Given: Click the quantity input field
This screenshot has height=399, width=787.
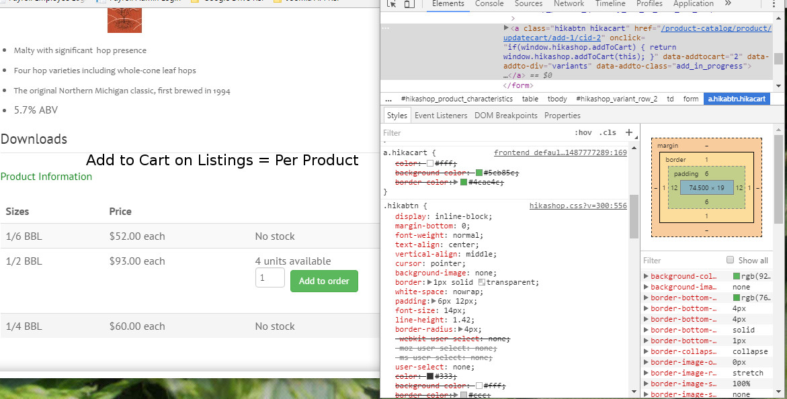Looking at the screenshot, I should point(270,277).
